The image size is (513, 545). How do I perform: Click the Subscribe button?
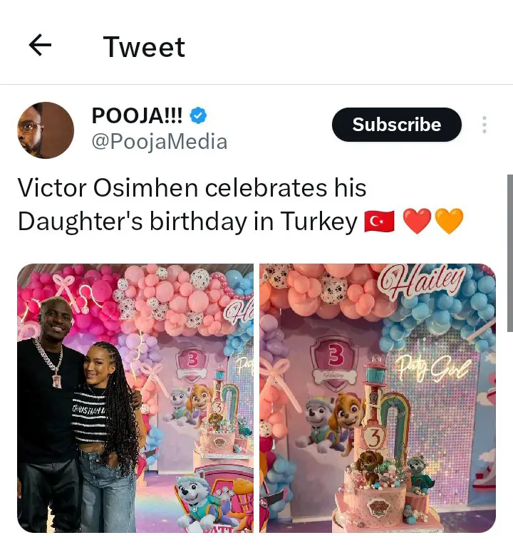pyautogui.click(x=397, y=125)
